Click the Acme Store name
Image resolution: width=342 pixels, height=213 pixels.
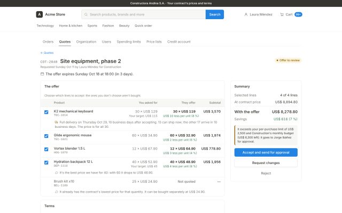pyautogui.click(x=55, y=14)
